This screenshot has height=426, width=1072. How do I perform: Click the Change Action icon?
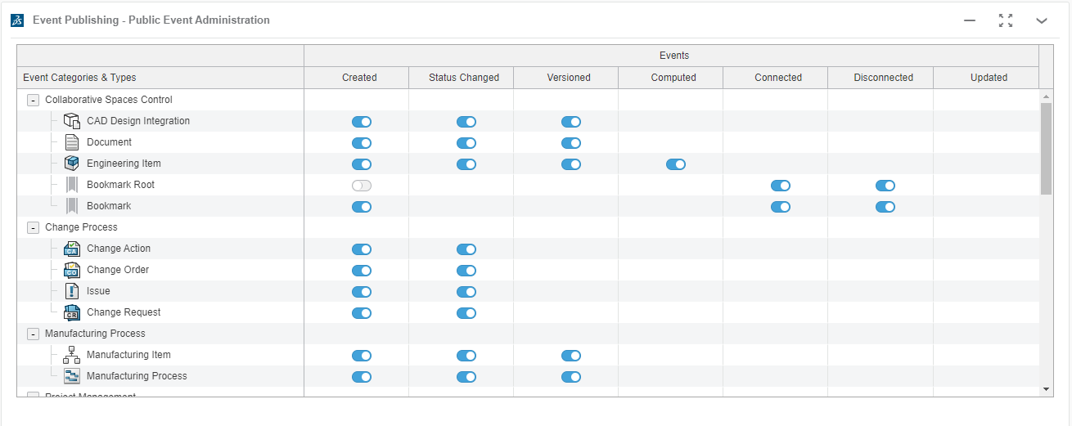click(x=72, y=249)
